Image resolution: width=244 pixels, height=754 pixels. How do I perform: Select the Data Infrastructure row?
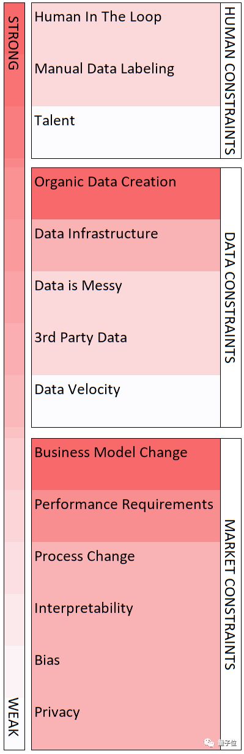tap(126, 245)
